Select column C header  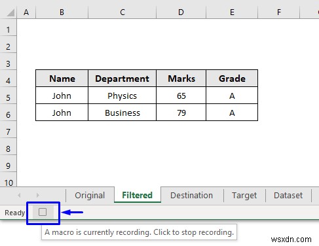pos(122,12)
